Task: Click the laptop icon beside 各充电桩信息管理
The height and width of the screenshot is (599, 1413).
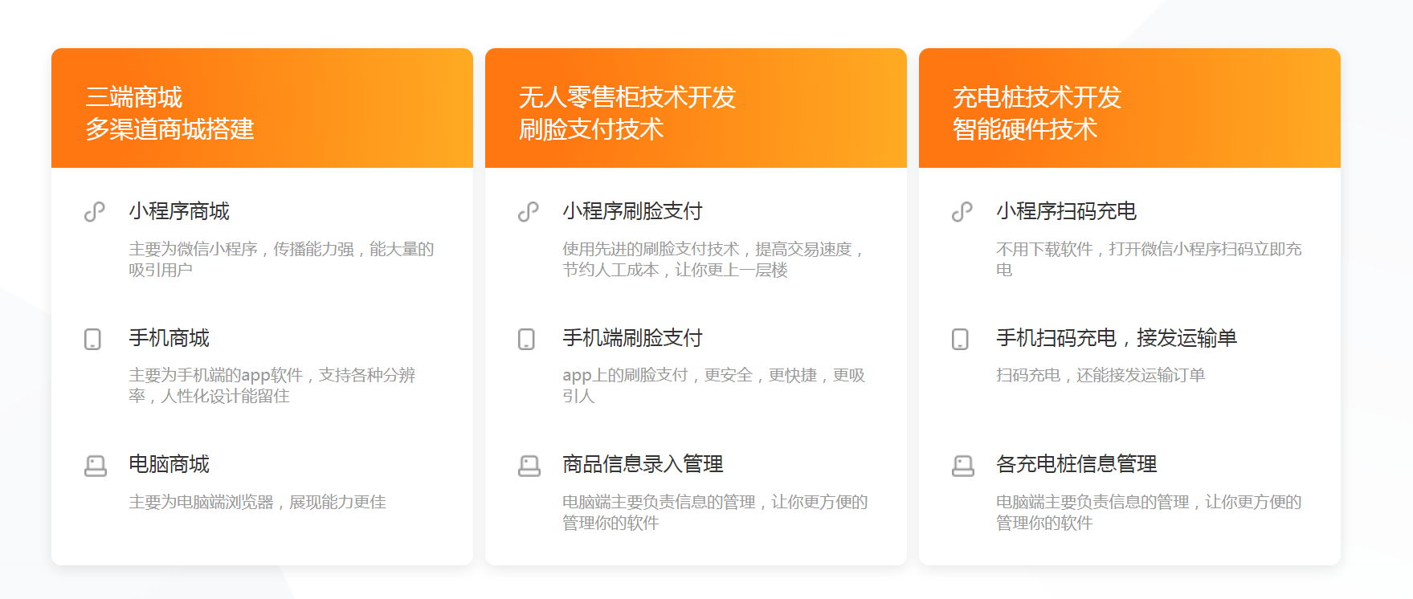Action: 963,466
